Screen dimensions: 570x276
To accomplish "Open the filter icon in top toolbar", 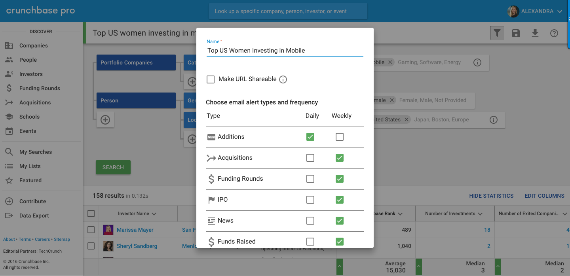I will (497, 33).
